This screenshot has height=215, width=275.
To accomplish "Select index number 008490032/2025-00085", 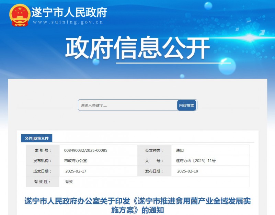I will 85,150.
